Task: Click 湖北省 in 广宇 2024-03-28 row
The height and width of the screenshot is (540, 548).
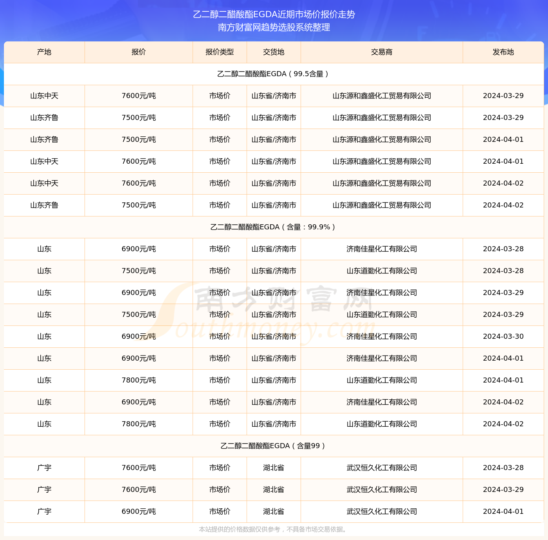Action: [x=274, y=468]
